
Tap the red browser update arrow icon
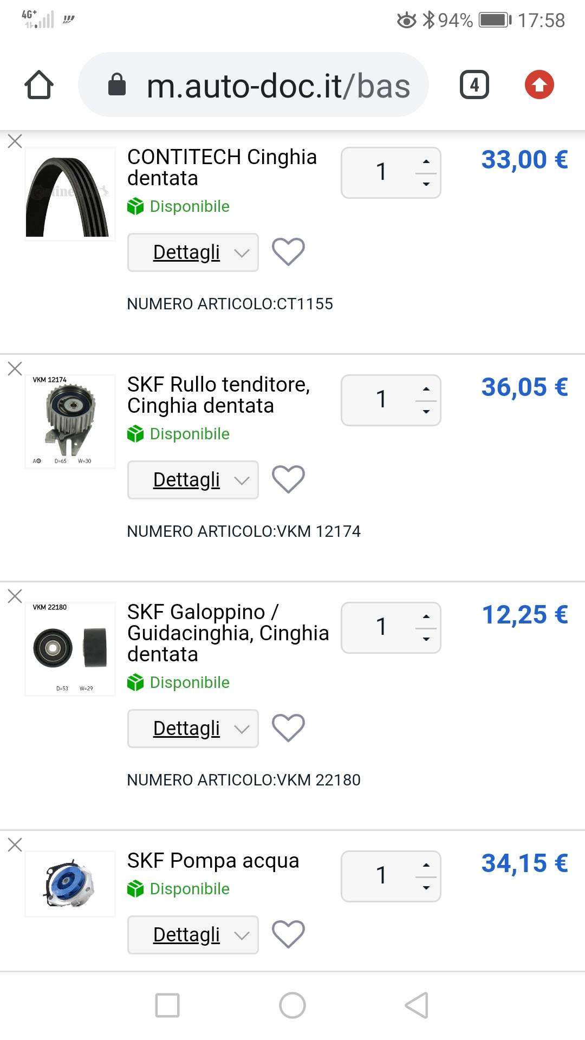click(539, 85)
